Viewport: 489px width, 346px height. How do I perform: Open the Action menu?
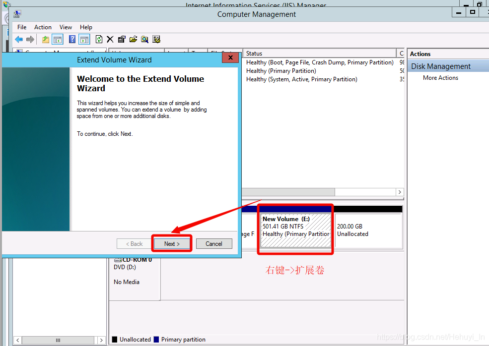tap(43, 27)
